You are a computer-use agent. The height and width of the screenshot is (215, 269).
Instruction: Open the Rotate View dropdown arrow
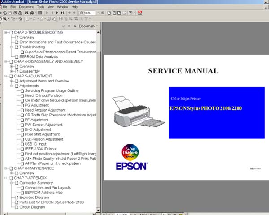pyautogui.click(x=134, y=13)
